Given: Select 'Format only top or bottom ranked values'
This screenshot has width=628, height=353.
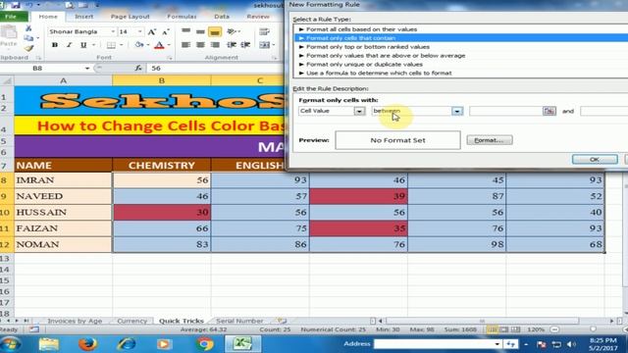Looking at the screenshot, I should 368,47.
